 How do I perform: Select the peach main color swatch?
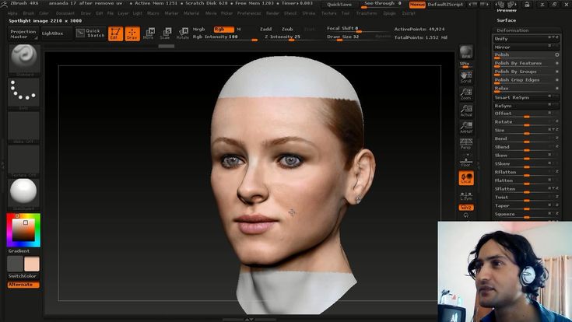[x=32, y=264]
